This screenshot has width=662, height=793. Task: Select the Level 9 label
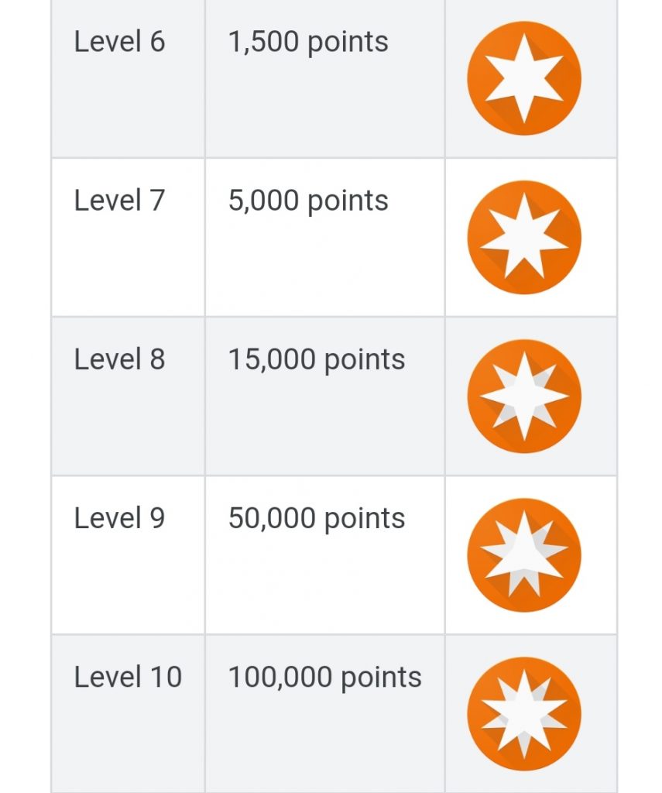[119, 518]
